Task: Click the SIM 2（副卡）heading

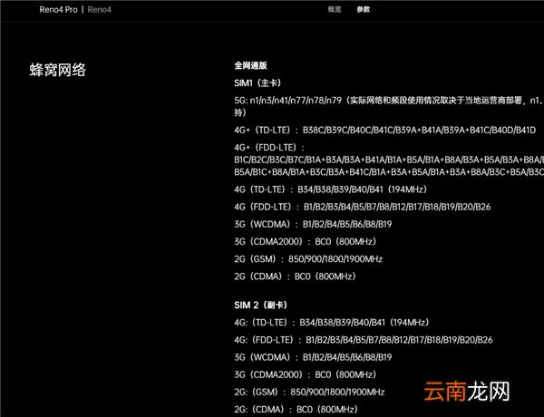Action: pyautogui.click(x=261, y=305)
